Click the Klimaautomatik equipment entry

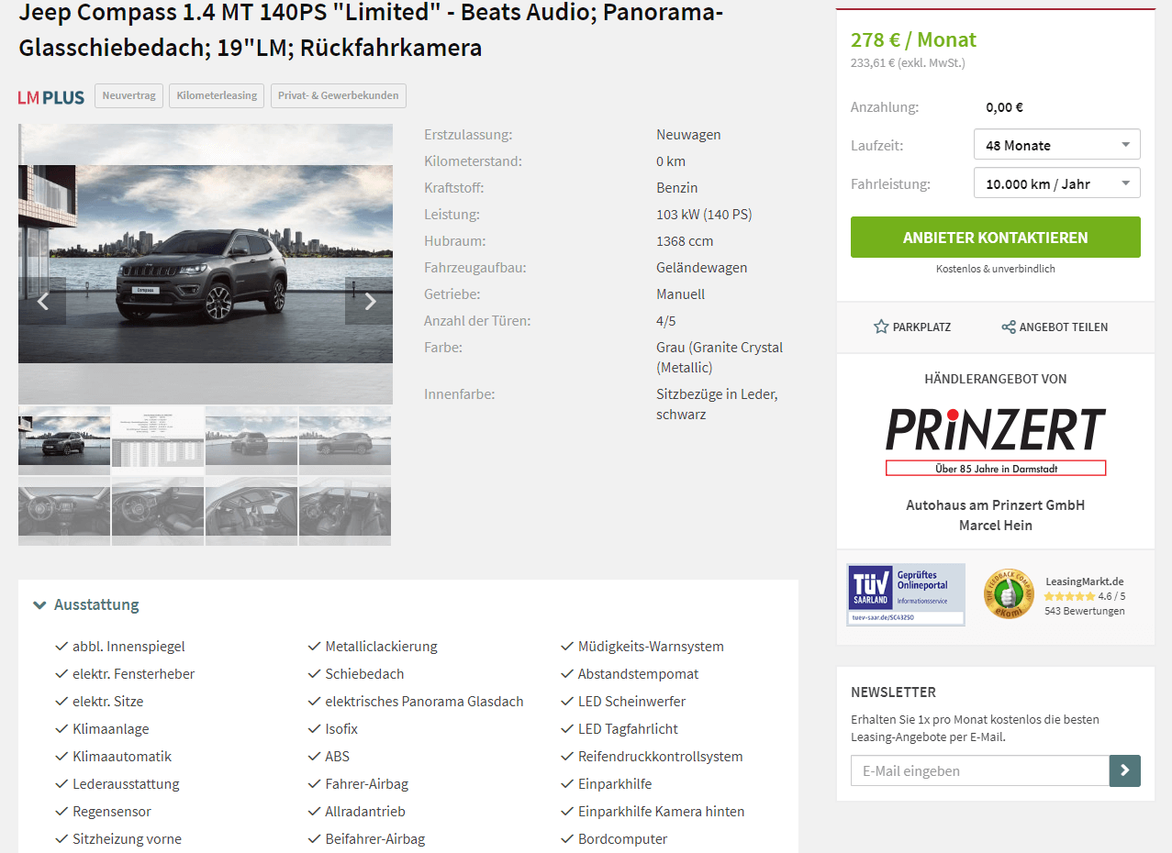(122, 757)
